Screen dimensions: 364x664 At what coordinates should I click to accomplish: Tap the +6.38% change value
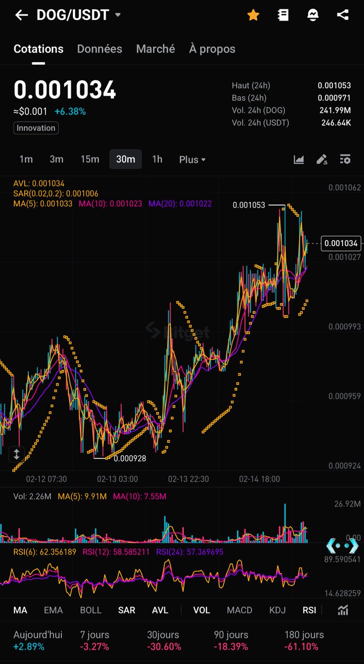tap(70, 111)
